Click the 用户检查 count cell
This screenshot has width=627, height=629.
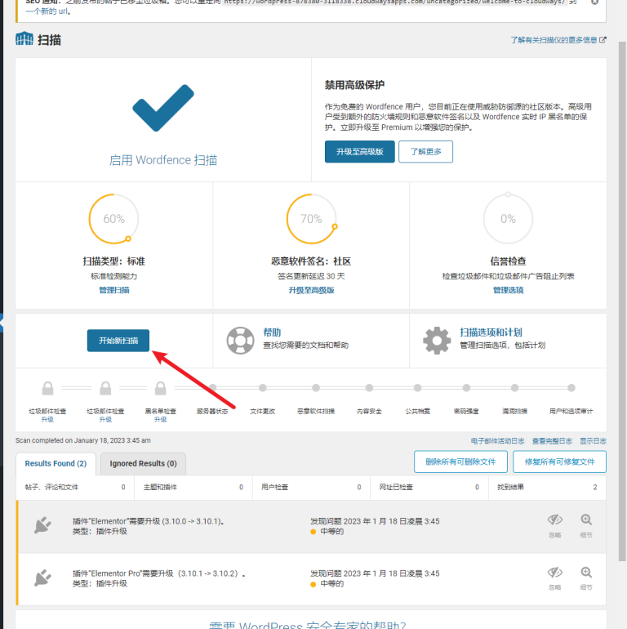tap(311, 487)
